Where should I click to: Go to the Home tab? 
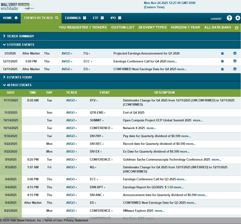point(10,18)
